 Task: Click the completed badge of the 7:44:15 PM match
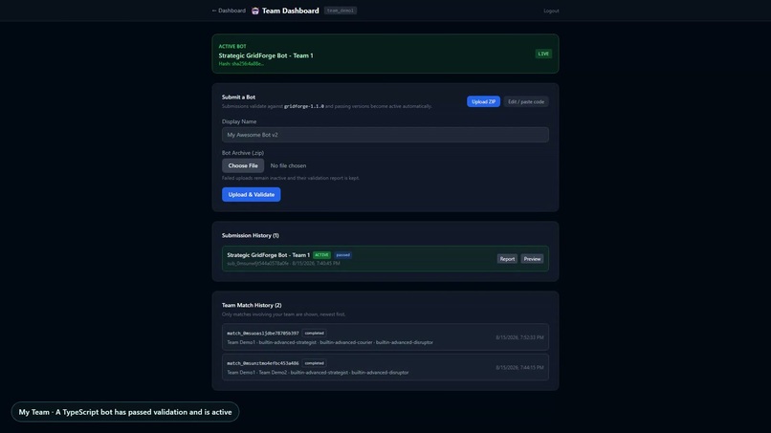314,363
